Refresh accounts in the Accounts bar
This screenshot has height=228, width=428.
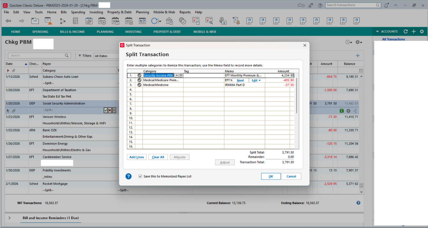tap(406, 31)
